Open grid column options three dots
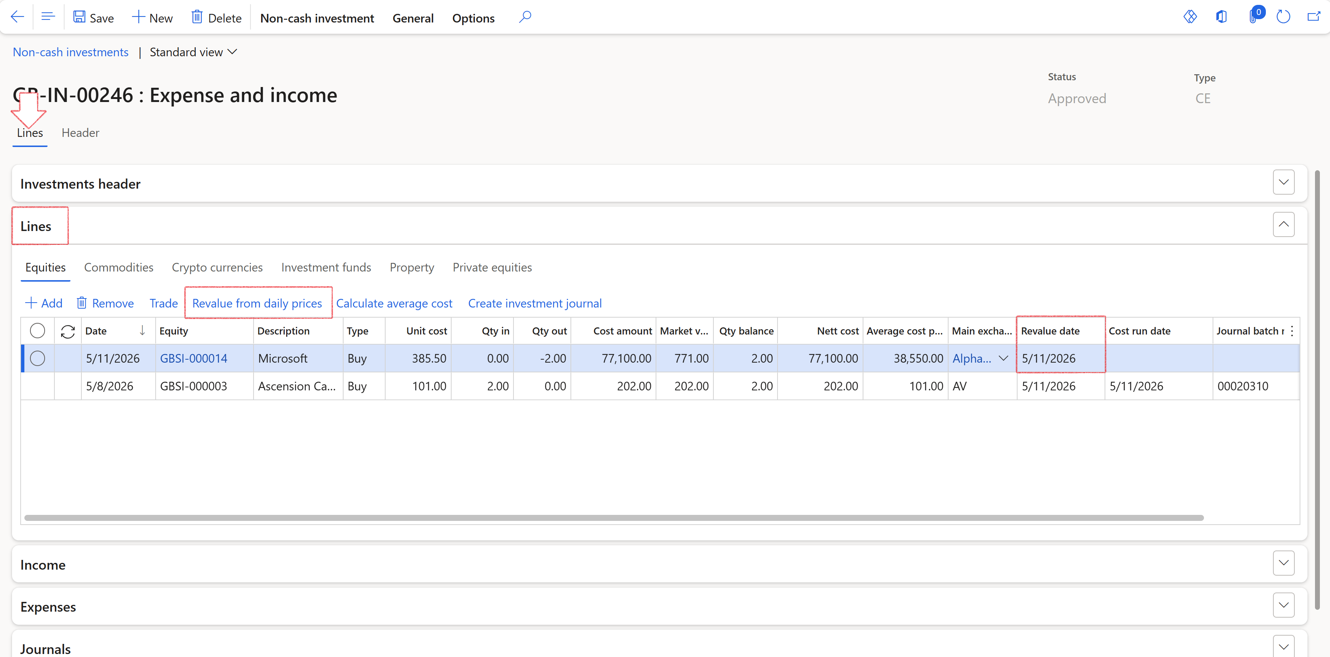 point(1292,331)
